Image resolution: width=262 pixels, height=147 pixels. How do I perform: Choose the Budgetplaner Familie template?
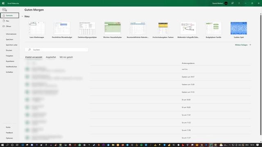[x=213, y=30]
